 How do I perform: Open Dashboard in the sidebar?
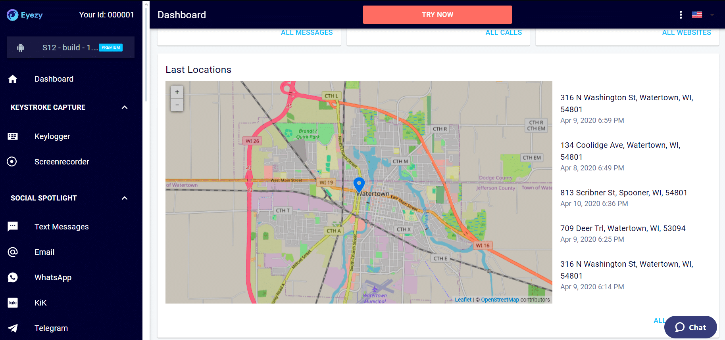click(54, 79)
